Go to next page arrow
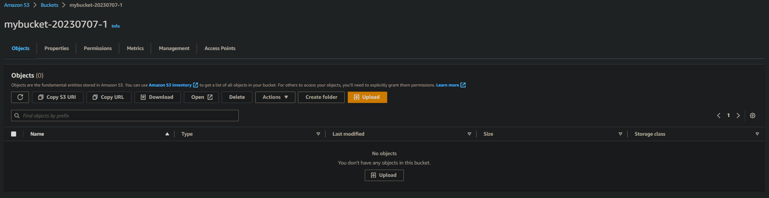Image resolution: width=769 pixels, height=198 pixels. 738,116
